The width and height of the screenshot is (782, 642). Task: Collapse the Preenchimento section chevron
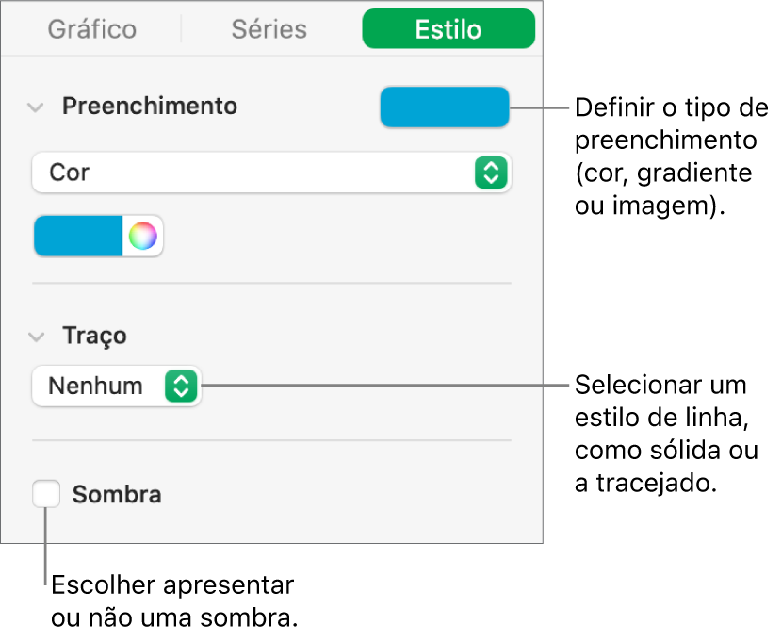36,107
